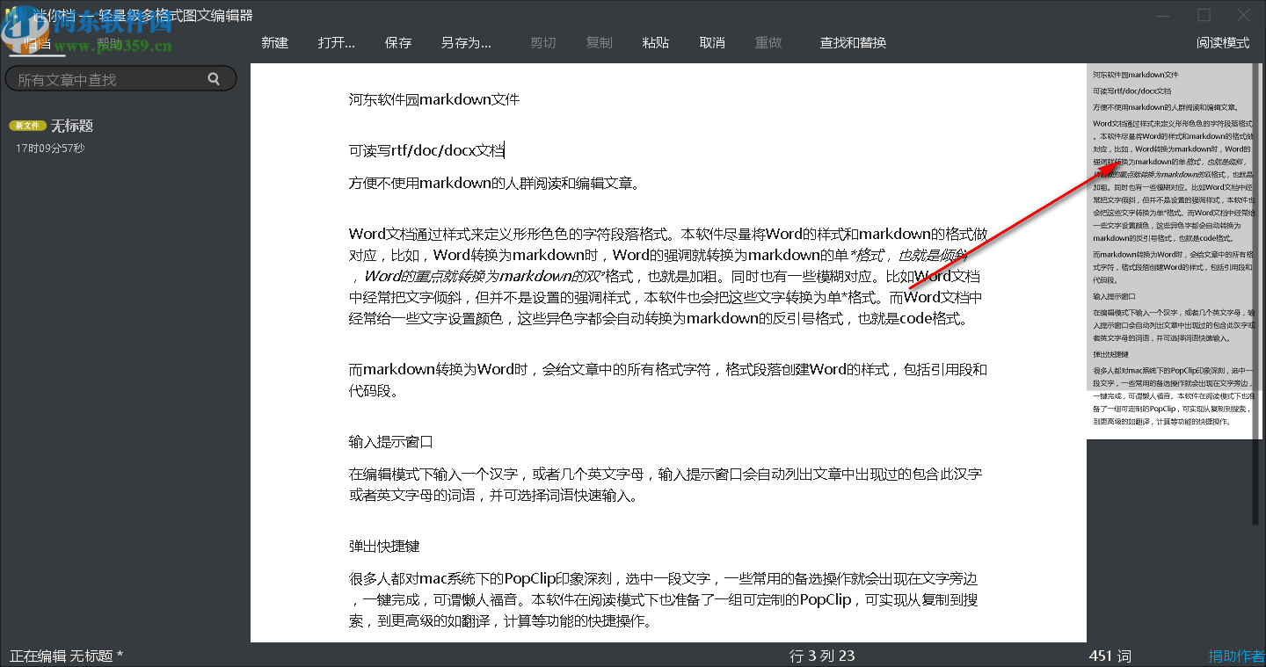Viewport: 1266px width, 667px height.
Task: Switch to the 归档 tab
Action: 36,42
